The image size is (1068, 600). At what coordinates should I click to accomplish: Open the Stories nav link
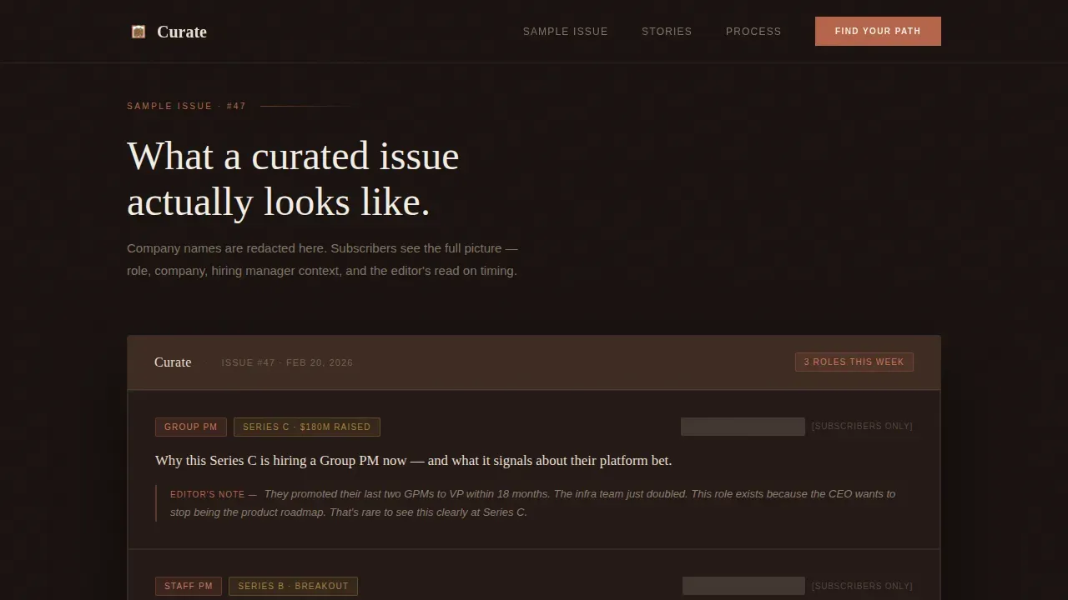(x=667, y=32)
